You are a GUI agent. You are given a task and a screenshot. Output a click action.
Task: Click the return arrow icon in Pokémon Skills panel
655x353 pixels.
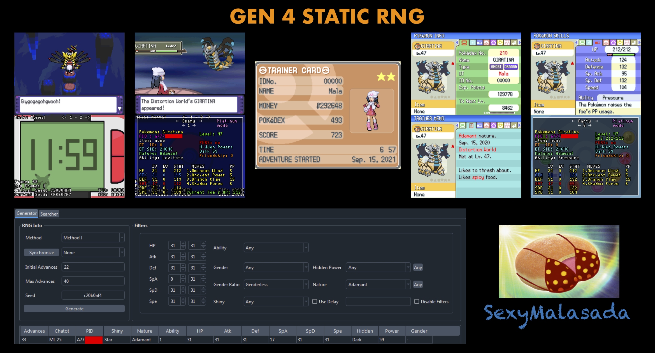tap(634, 43)
